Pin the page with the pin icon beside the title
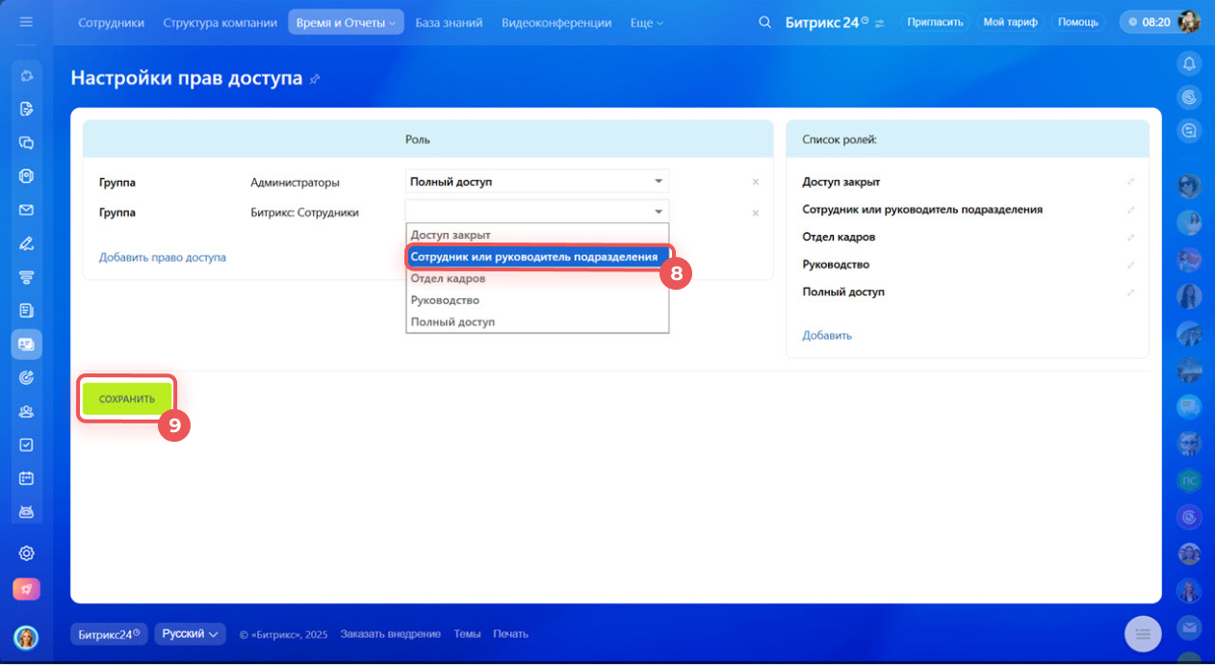The height and width of the screenshot is (665, 1215). 315,79
